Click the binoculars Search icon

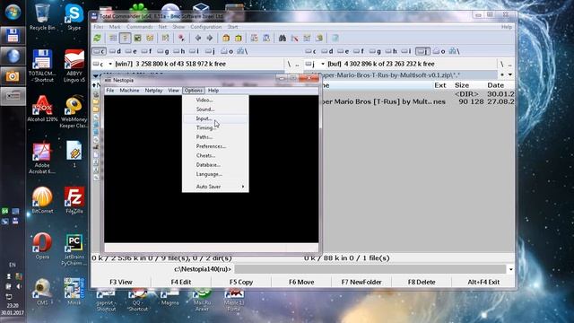click(x=283, y=38)
